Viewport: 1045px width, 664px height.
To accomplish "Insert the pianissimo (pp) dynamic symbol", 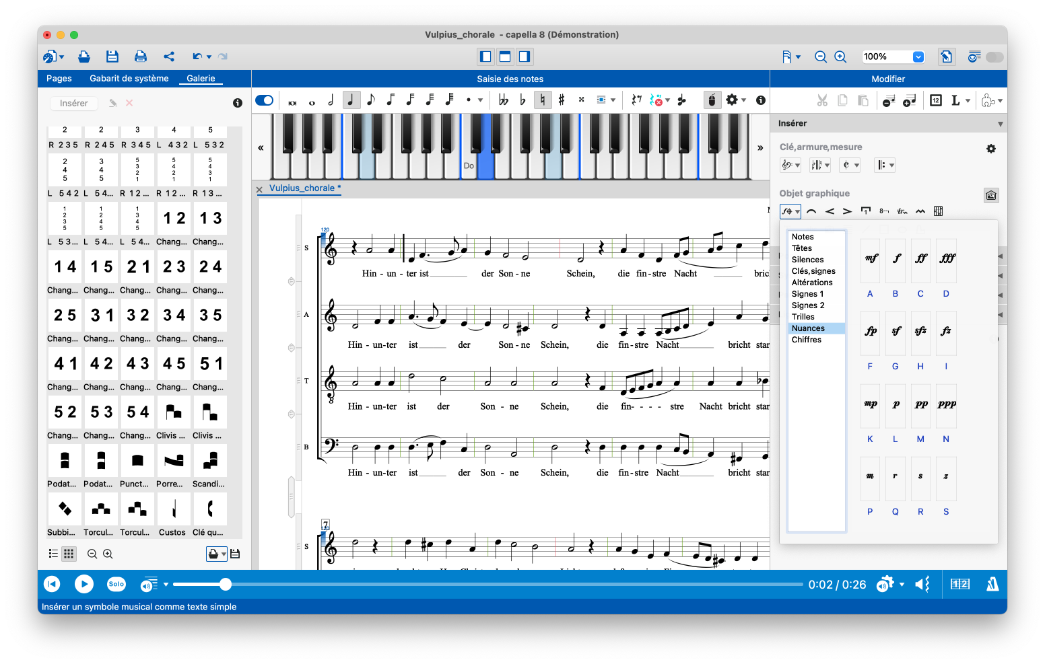I will pyautogui.click(x=921, y=406).
